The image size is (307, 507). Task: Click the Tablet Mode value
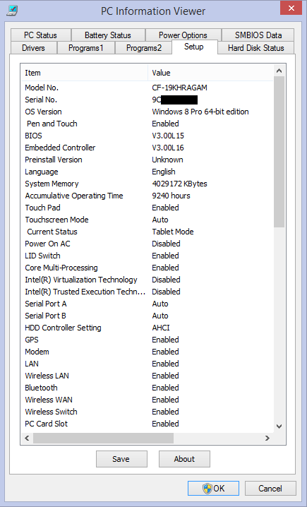[x=173, y=232]
